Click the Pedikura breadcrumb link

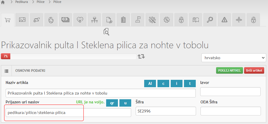pyautogui.click(x=22, y=2)
